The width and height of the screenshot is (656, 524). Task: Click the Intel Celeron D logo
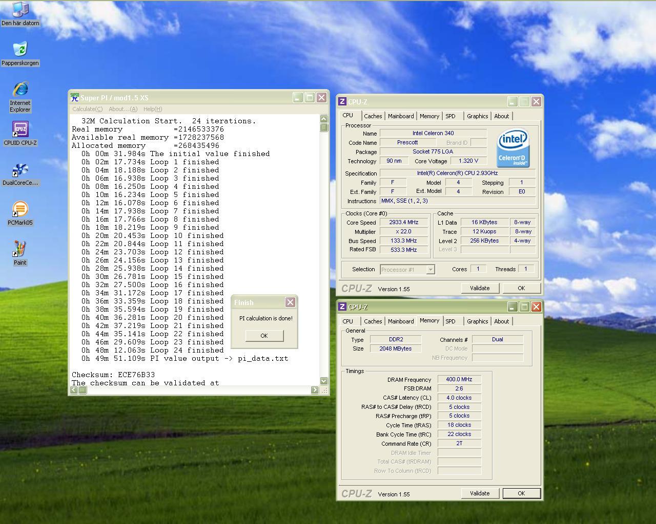pyautogui.click(x=513, y=148)
